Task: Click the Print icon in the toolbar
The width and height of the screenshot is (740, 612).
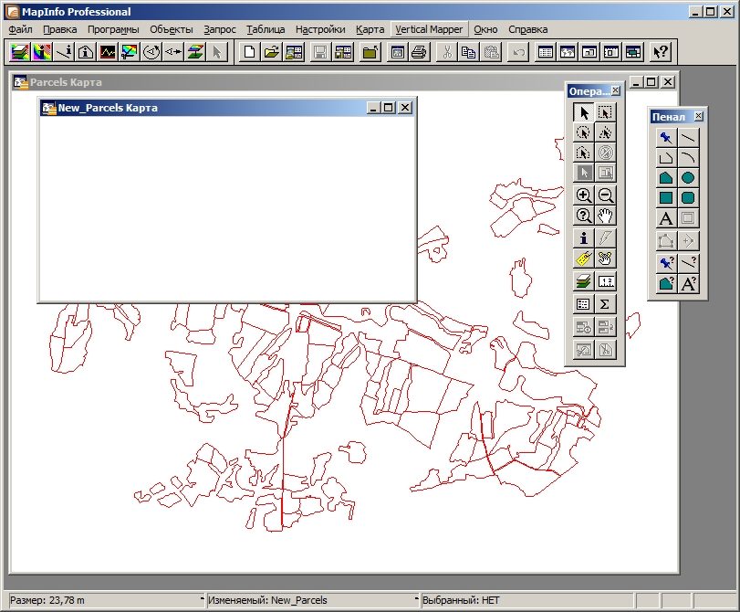Action: 419,51
